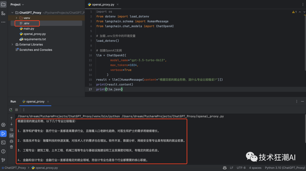
Task: Open the Structure tool window icon
Action: (x=3, y=13)
